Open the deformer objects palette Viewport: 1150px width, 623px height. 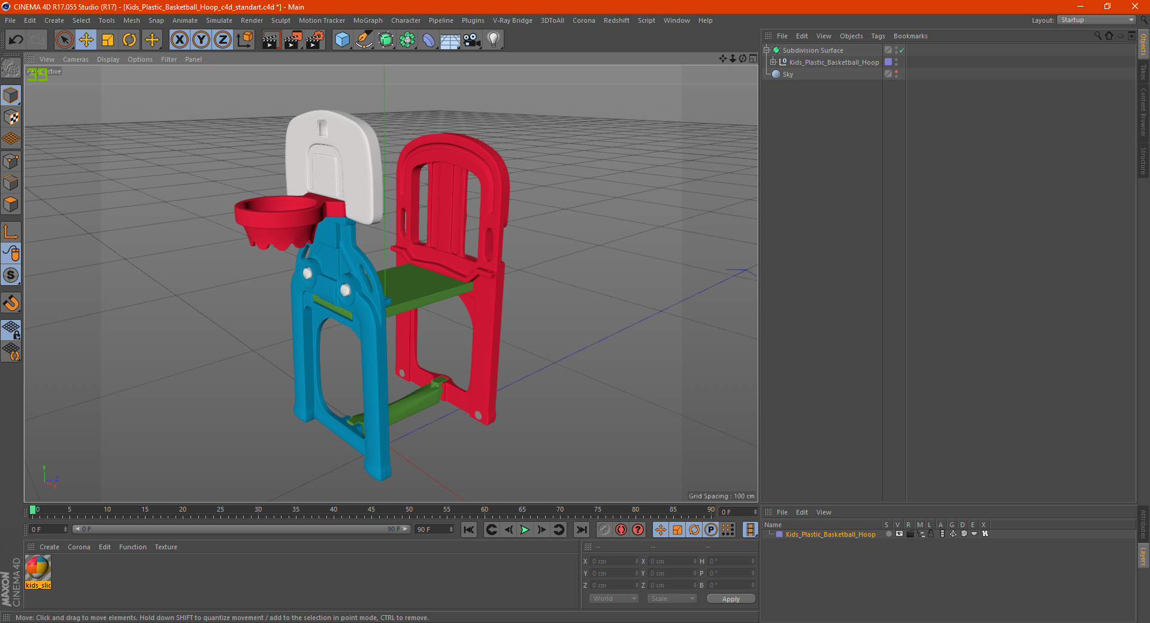(429, 40)
